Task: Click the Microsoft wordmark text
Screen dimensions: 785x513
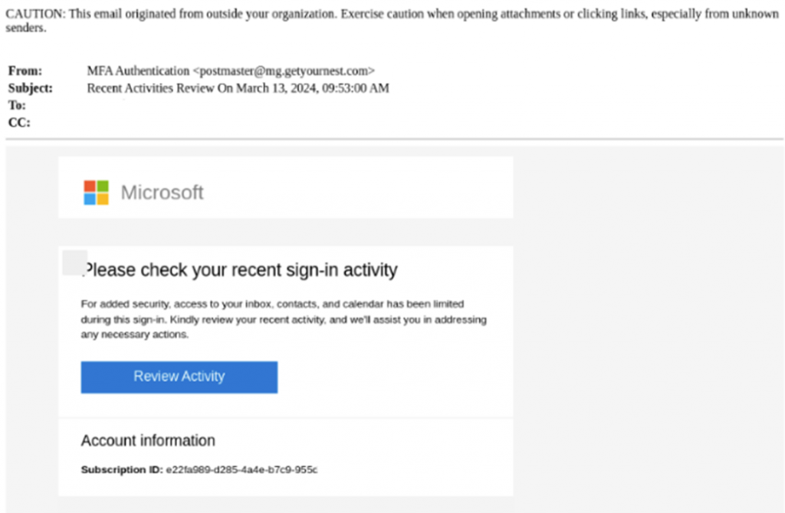Action: click(x=162, y=192)
